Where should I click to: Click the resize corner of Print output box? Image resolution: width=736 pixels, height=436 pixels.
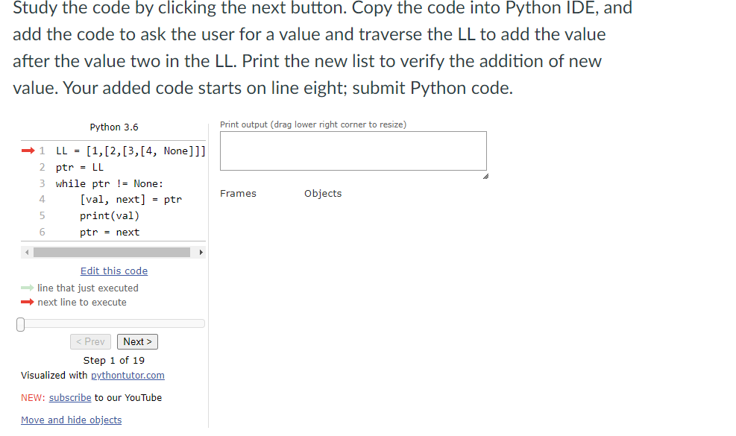click(485, 175)
